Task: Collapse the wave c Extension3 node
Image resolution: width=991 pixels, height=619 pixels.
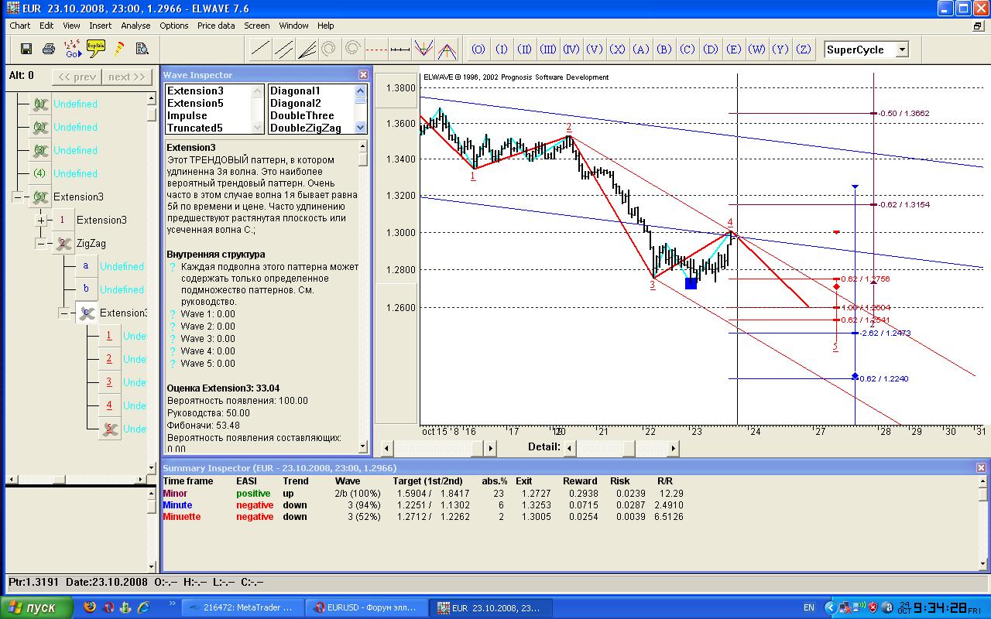Action: (63, 313)
